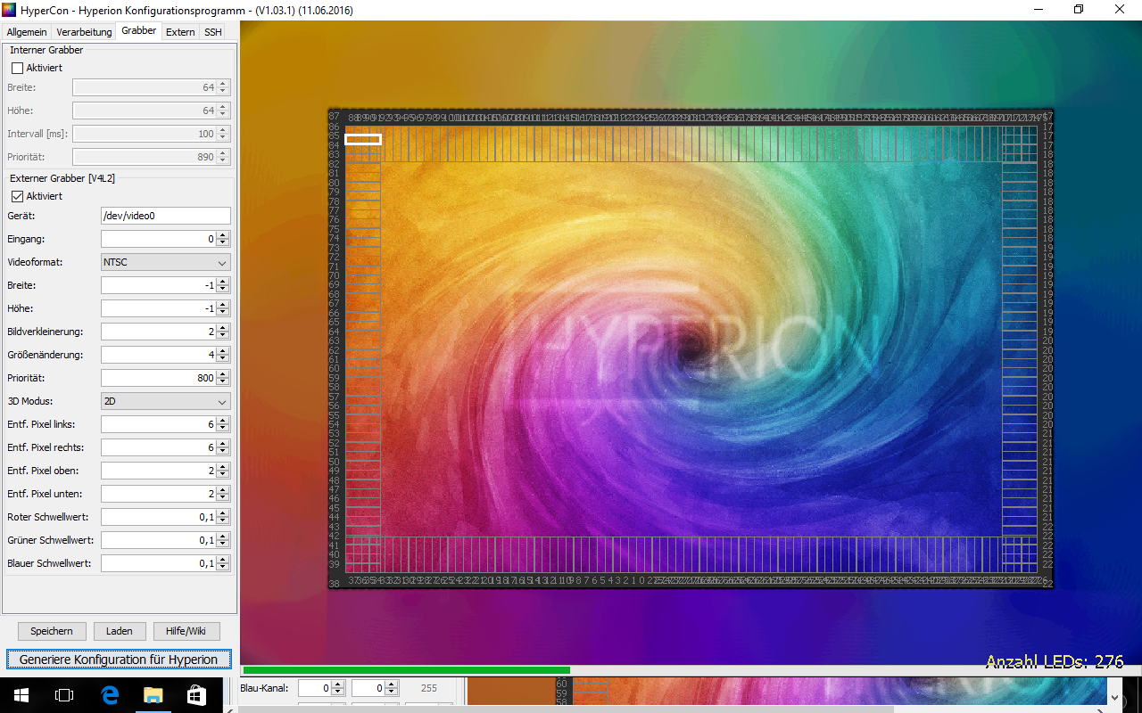Open Task View on the taskbar
The height and width of the screenshot is (713, 1142).
[x=64, y=694]
